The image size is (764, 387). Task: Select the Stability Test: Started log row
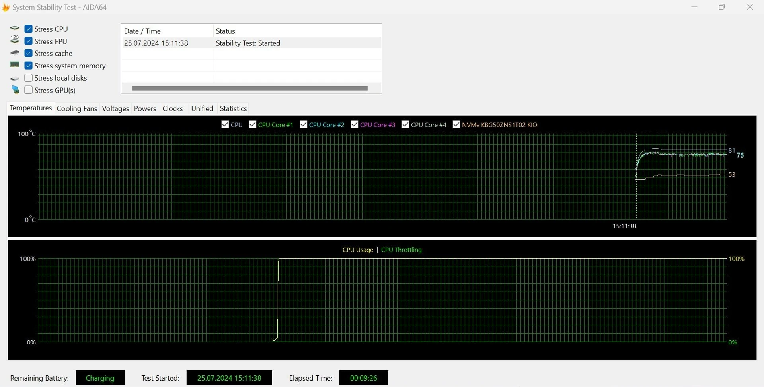[x=251, y=43]
